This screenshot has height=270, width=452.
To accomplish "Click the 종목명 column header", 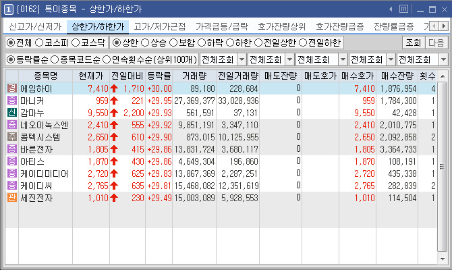I will coord(46,76).
